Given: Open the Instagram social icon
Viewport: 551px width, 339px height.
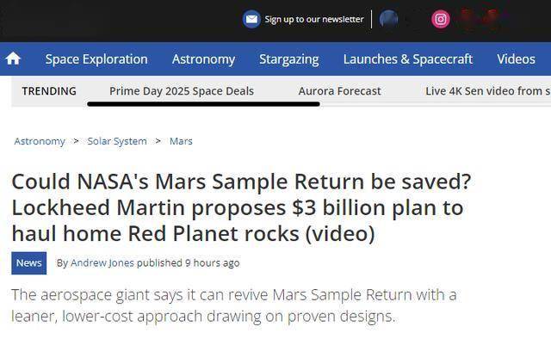Looking at the screenshot, I should (440, 19).
